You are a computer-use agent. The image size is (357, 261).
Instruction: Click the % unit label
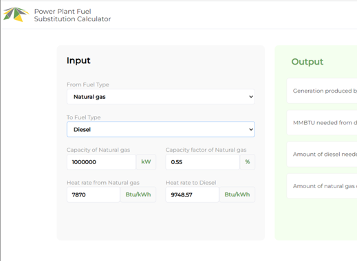point(248,162)
